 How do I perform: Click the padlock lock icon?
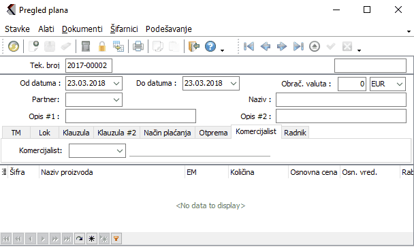click(x=102, y=46)
